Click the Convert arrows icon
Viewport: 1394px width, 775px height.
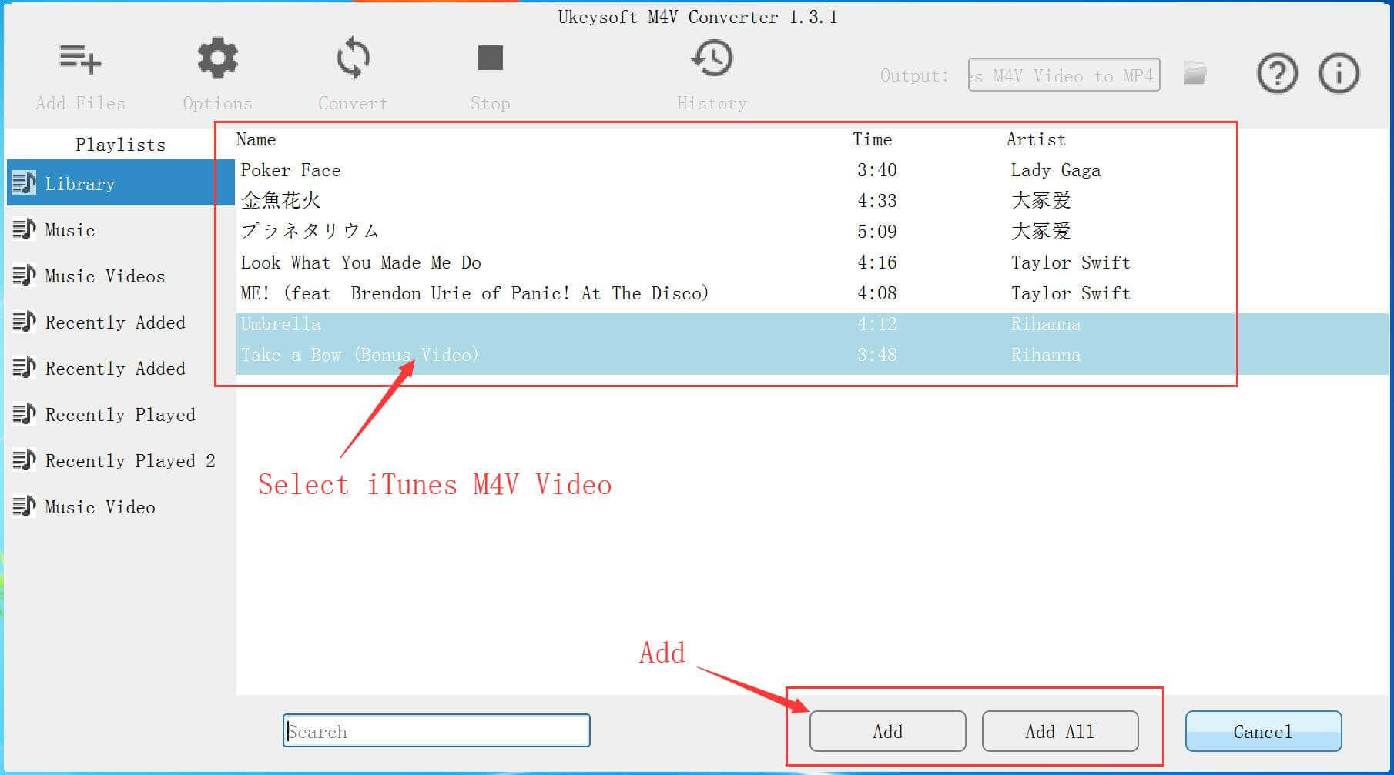353,58
